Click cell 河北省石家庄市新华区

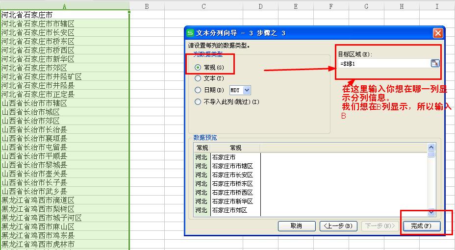pos(64,59)
